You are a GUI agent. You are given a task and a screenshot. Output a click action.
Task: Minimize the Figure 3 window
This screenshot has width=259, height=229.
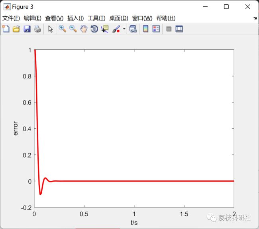tap(205, 7)
